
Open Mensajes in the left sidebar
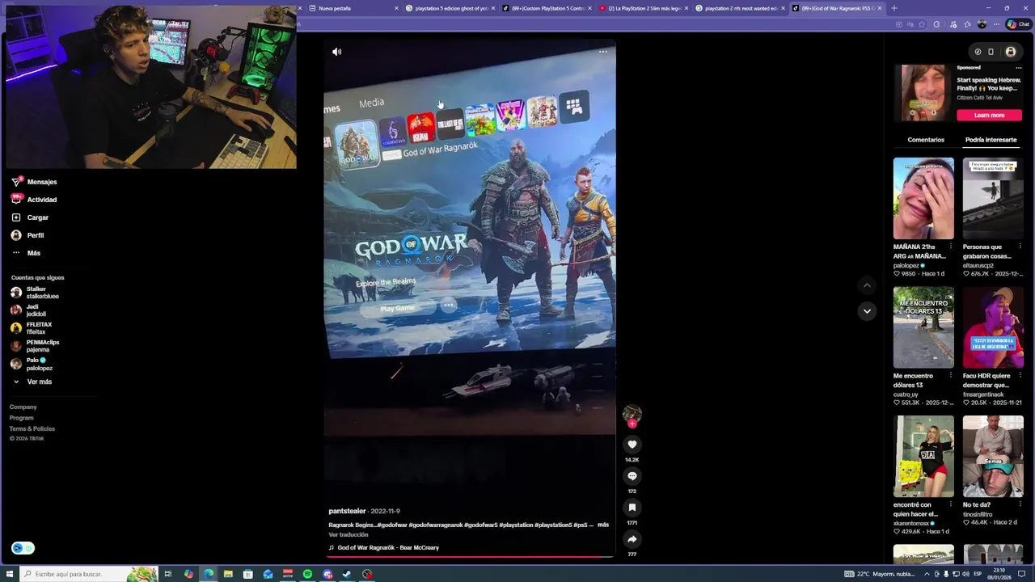(x=34, y=182)
